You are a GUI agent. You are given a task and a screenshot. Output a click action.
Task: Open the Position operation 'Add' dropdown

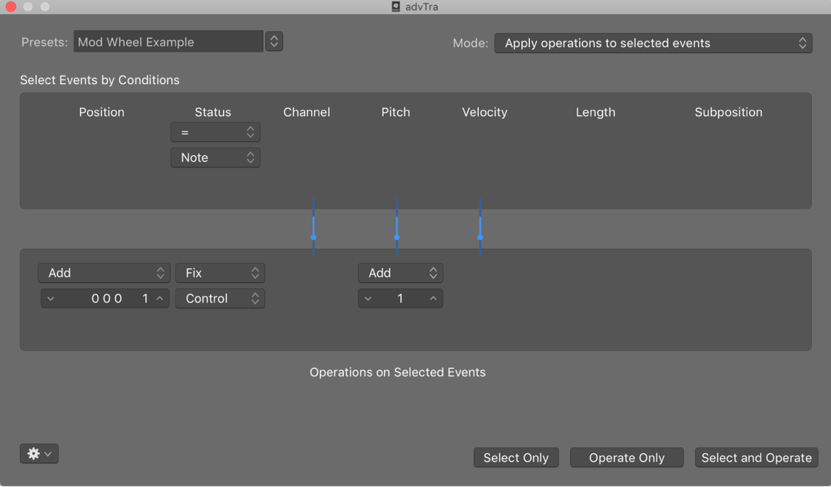point(104,273)
